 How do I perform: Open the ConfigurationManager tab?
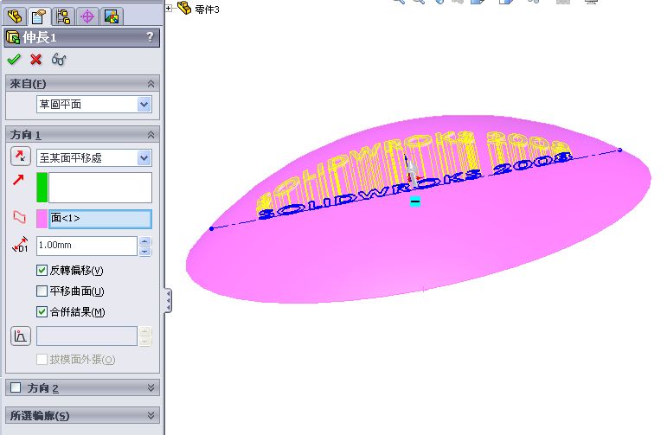click(x=63, y=16)
